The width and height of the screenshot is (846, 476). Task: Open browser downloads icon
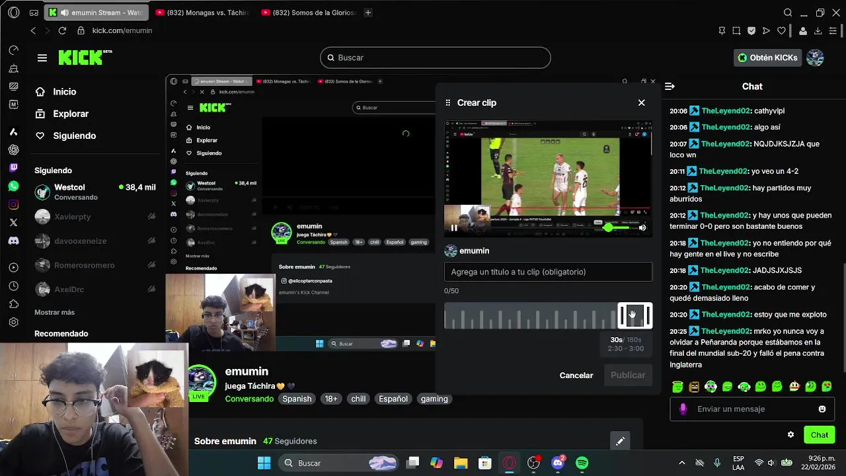[818, 30]
